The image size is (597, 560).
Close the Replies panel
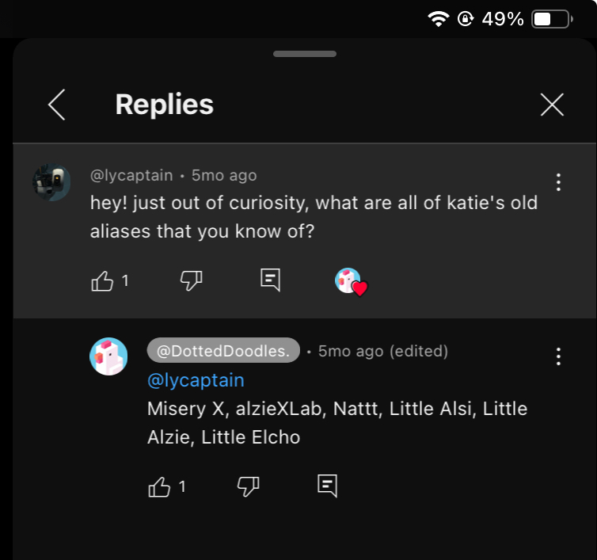(x=552, y=105)
